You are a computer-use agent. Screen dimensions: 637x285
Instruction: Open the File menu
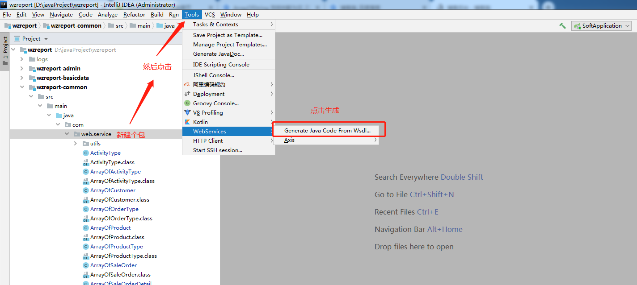(x=7, y=15)
